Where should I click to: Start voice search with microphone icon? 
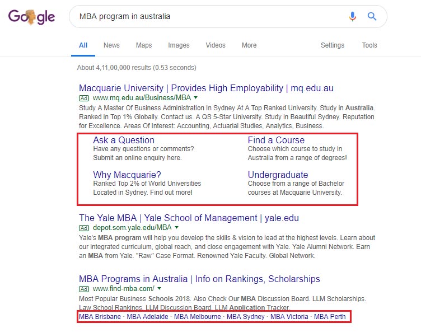[353, 16]
